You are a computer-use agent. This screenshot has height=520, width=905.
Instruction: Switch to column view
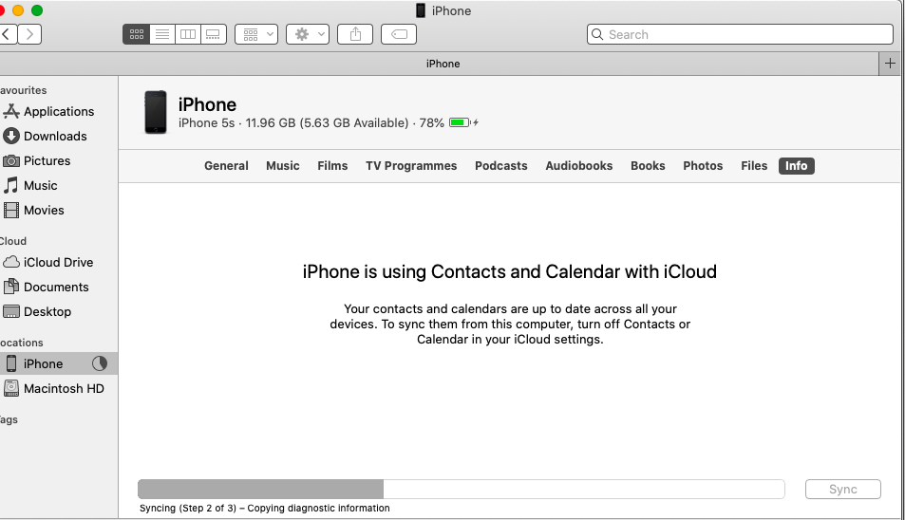click(188, 34)
